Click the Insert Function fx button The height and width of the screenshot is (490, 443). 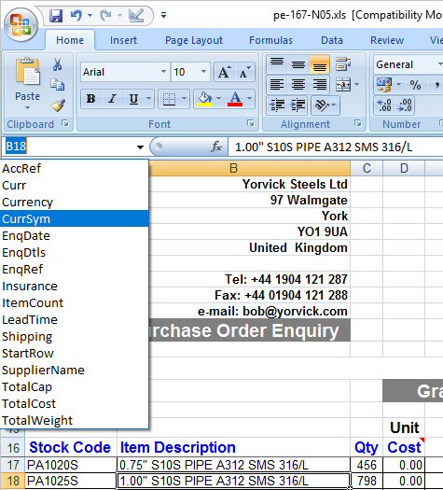coord(216,147)
